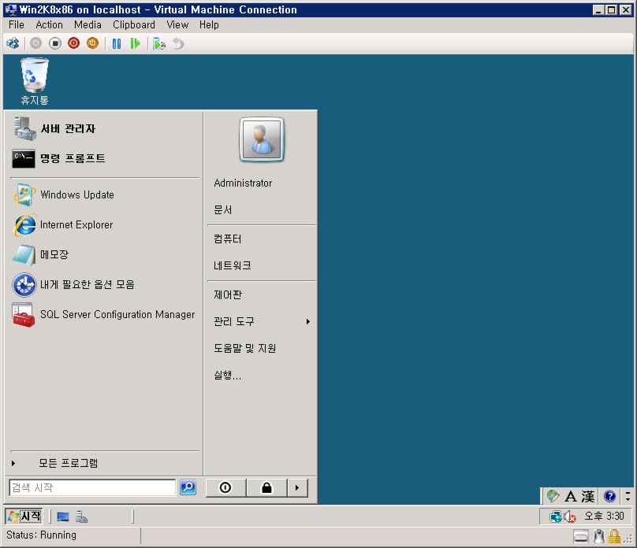Pause the virtual machine

(117, 43)
